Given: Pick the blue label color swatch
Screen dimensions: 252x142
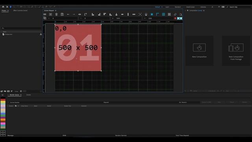Looking at the screenshot, I should tap(3, 114).
